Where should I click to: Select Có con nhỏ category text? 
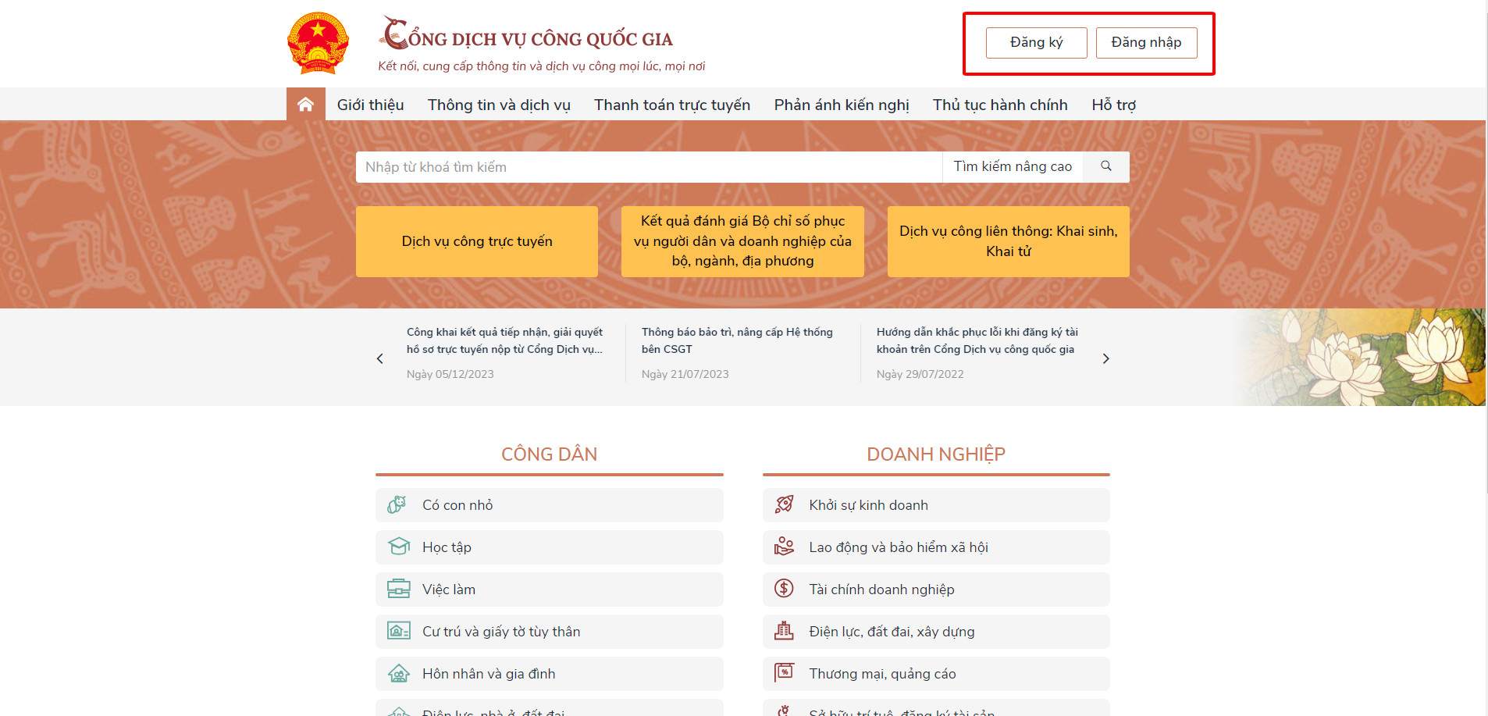tap(457, 505)
